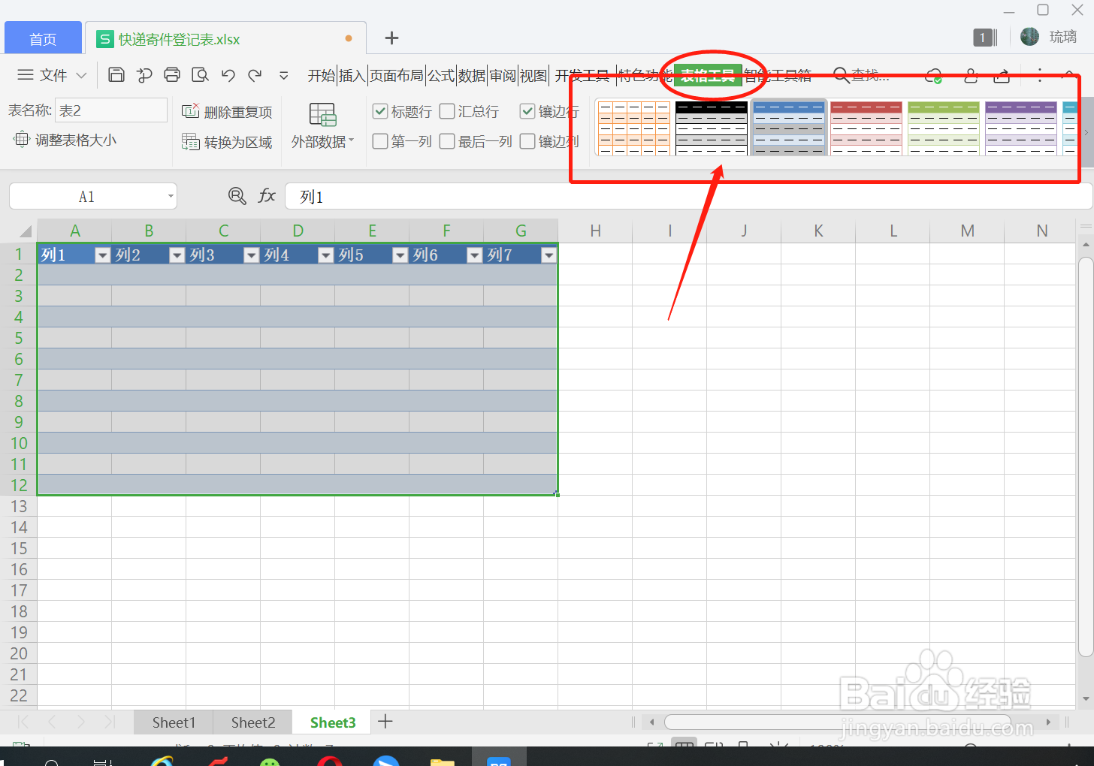
Task: Click the formula bar showing 列1
Action: (x=688, y=197)
